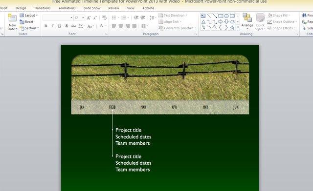This screenshot has height=191, width=313.
Task: Click the JUN month on timeline
Action: [236, 107]
